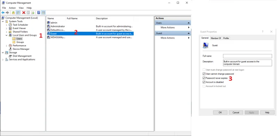The image size is (278, 136).
Task: Click the Full name input field
Action: (247, 56)
